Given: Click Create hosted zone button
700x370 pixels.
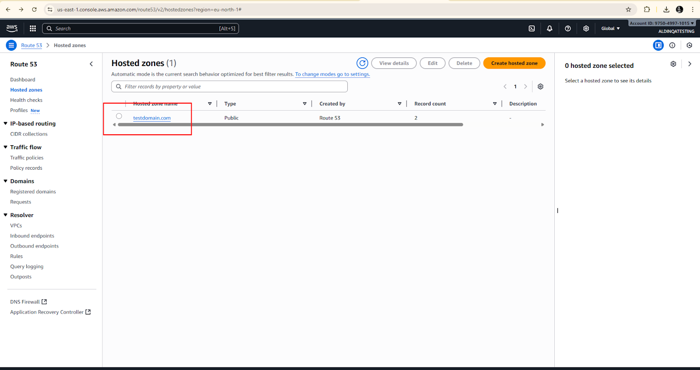Looking at the screenshot, I should [x=514, y=63].
